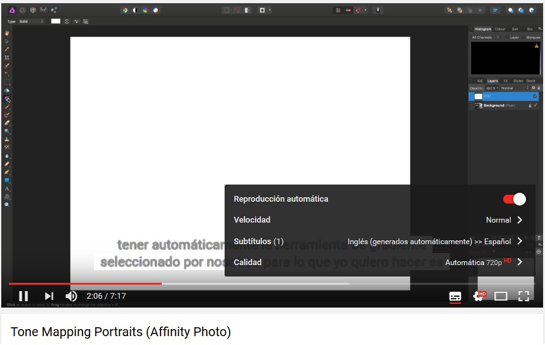
Task: Open the gradient Type dropdown
Action: [32, 22]
